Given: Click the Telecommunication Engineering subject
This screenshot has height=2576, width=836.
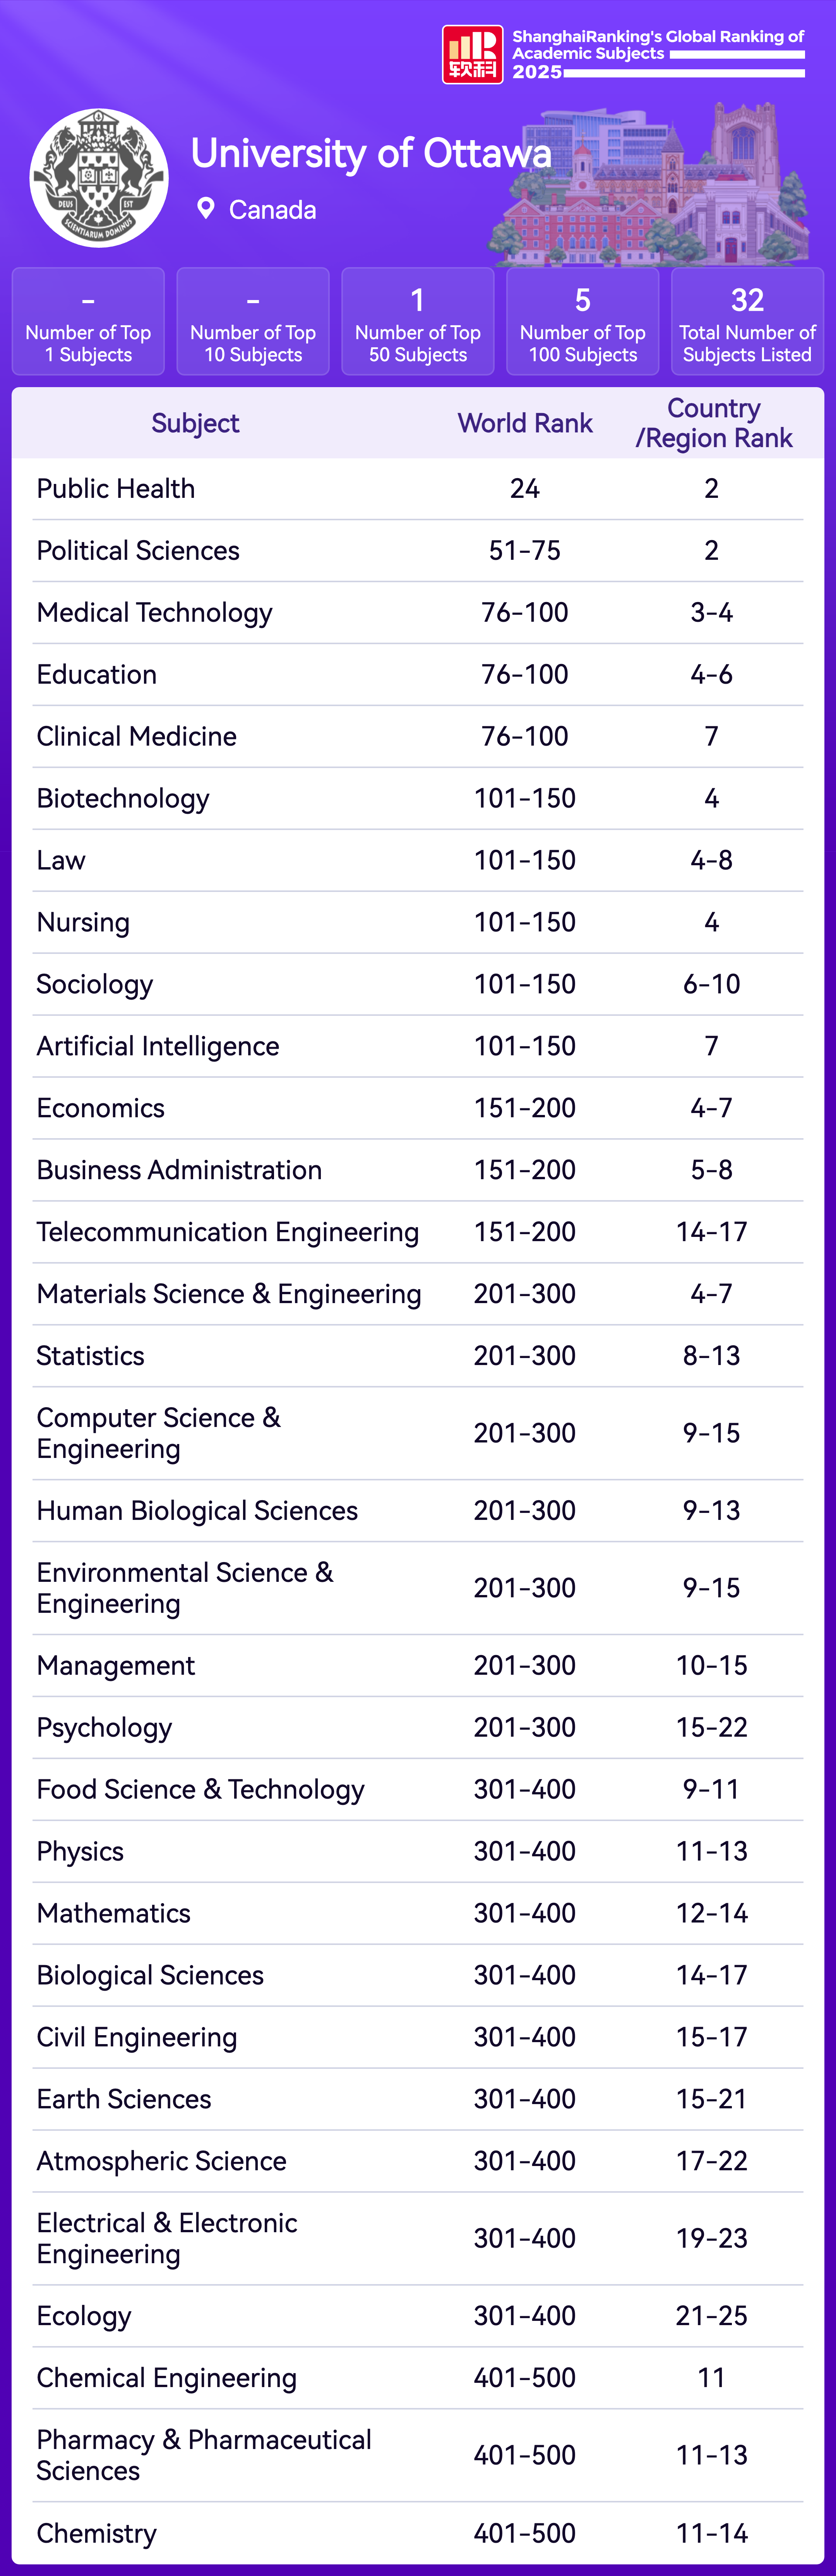Looking at the screenshot, I should (x=228, y=1232).
